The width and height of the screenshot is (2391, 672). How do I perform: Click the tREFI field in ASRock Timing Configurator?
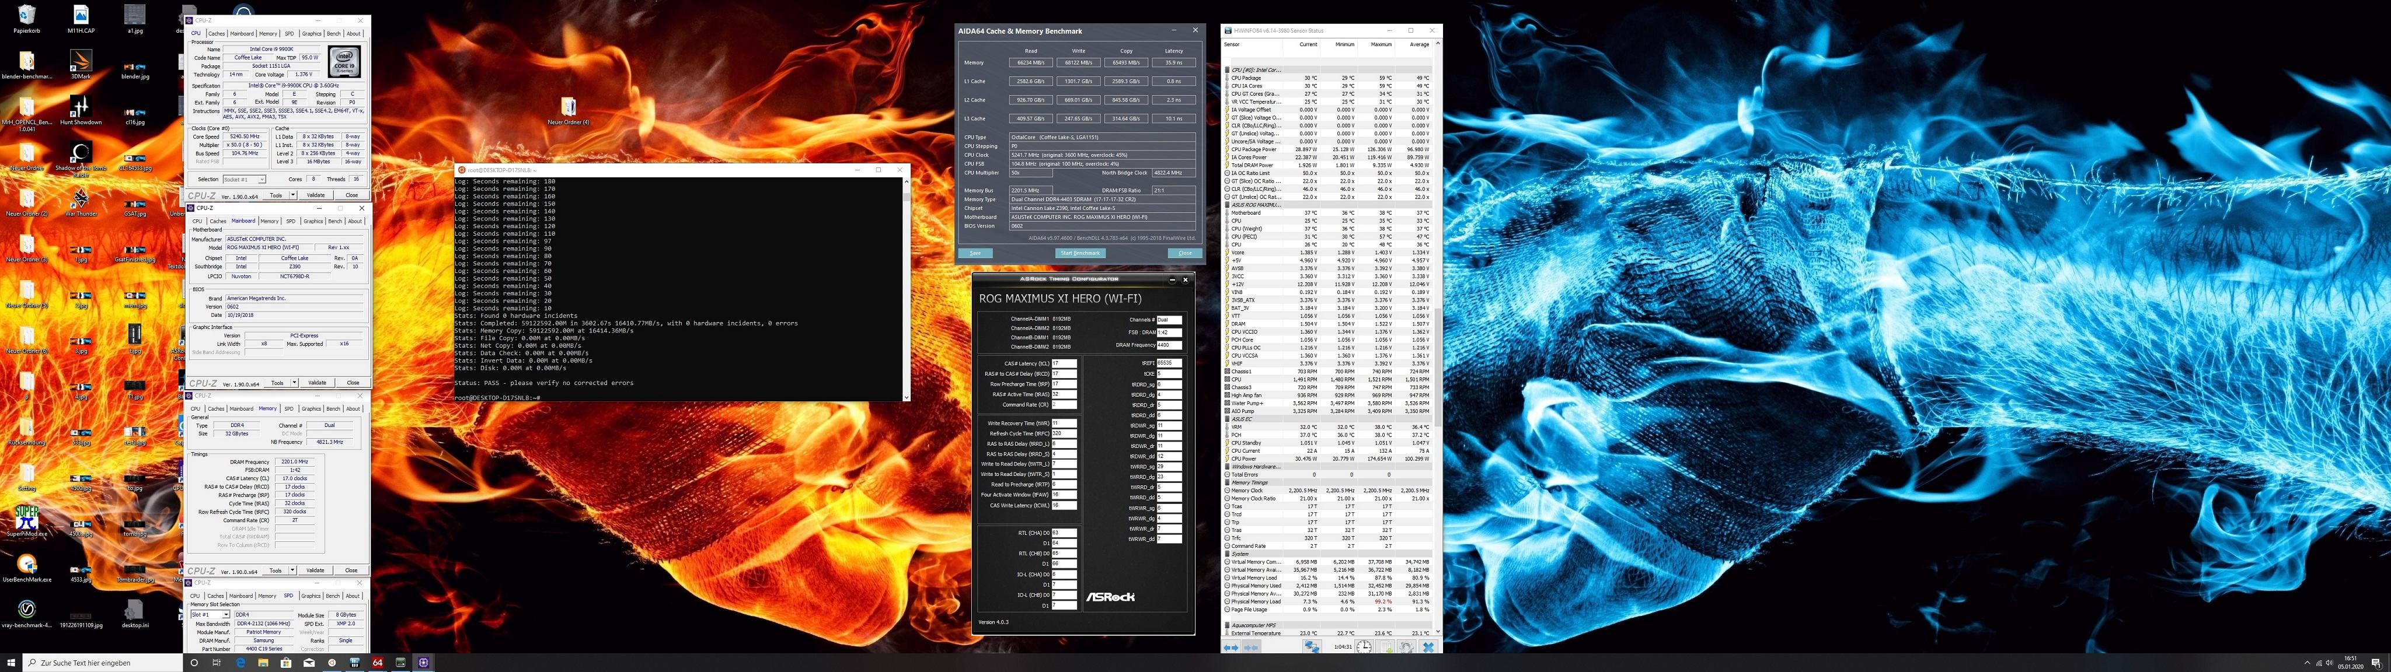[x=1169, y=363]
